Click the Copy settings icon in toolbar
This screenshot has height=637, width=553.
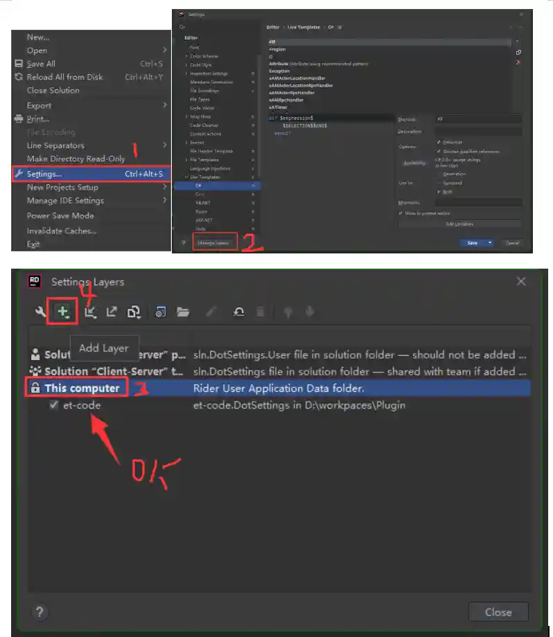click(x=134, y=312)
